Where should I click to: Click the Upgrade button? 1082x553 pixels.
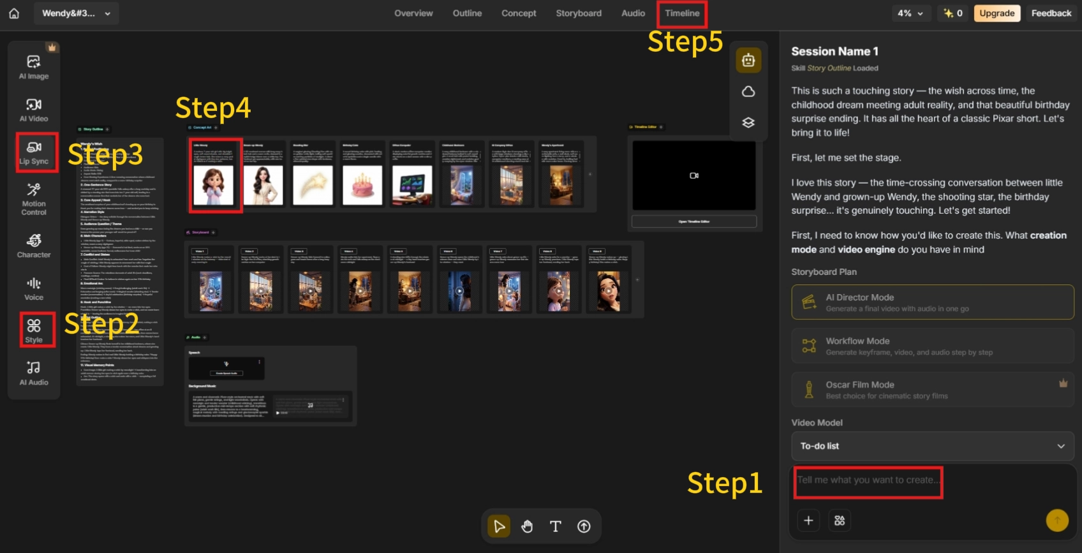click(x=997, y=13)
